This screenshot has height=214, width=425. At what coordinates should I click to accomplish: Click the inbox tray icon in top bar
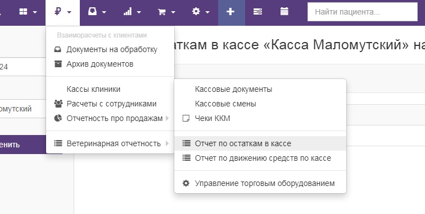(92, 11)
